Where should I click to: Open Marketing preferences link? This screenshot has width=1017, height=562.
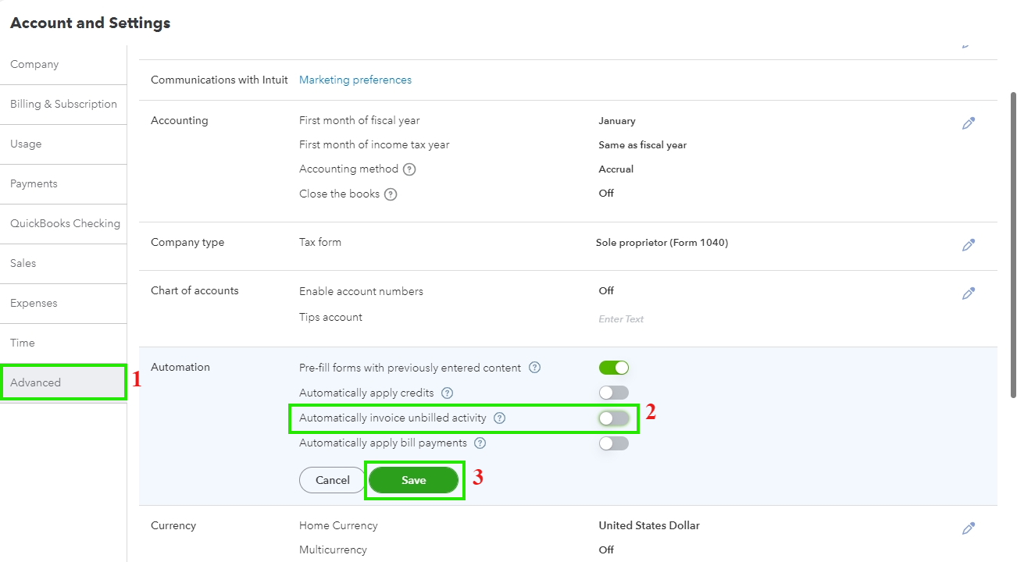[x=355, y=79]
